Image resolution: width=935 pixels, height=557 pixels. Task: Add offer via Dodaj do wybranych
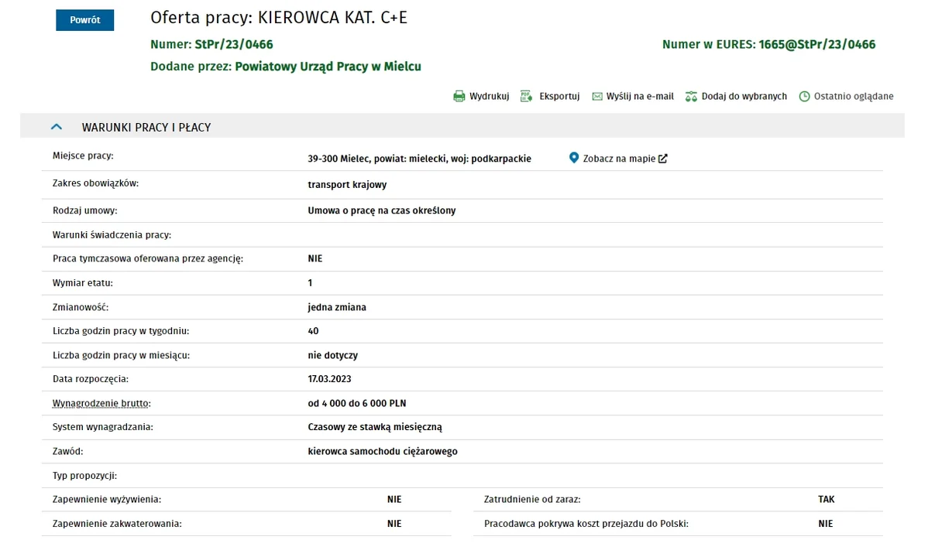tap(744, 97)
